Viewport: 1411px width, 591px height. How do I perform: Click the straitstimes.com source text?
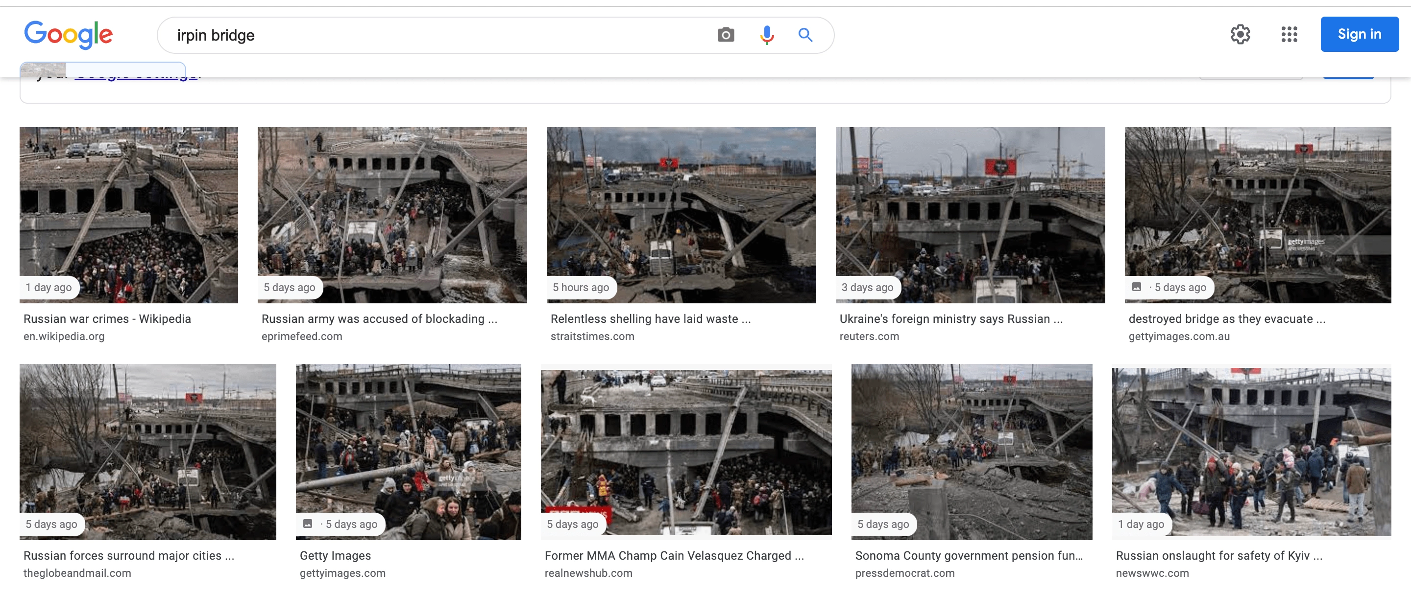point(593,337)
